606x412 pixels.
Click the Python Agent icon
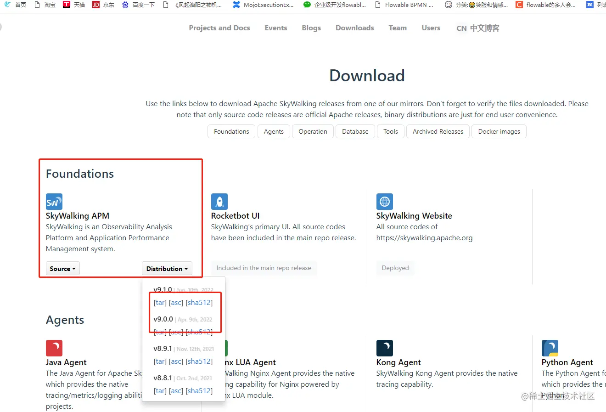[550, 348]
